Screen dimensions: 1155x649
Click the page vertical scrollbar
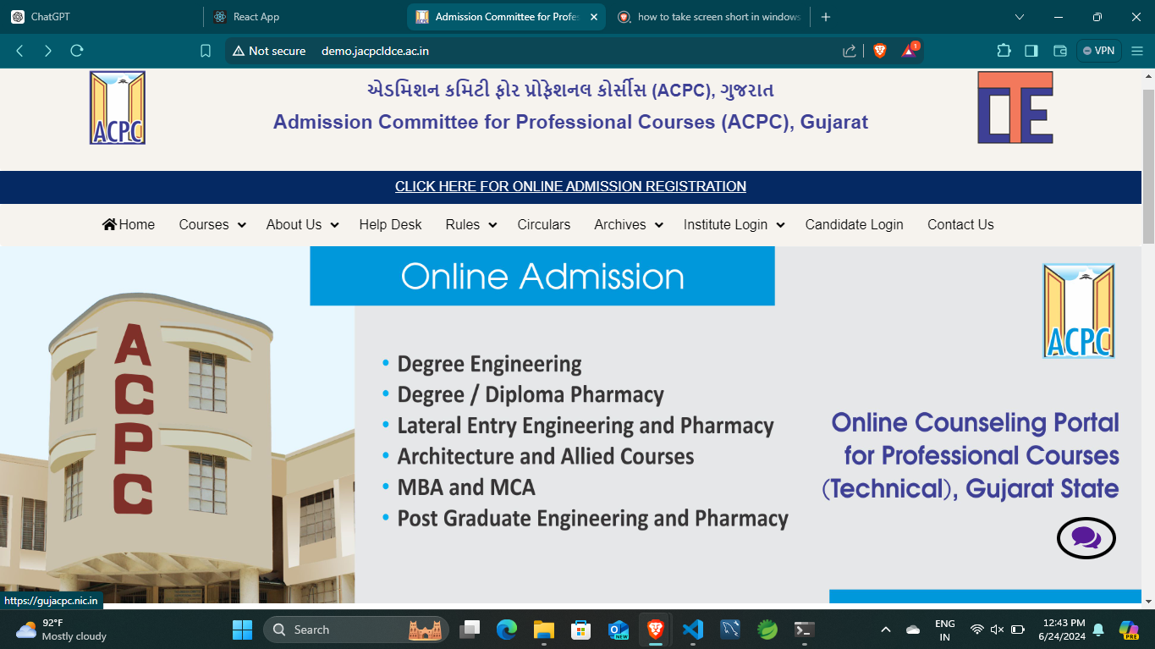point(1148,169)
